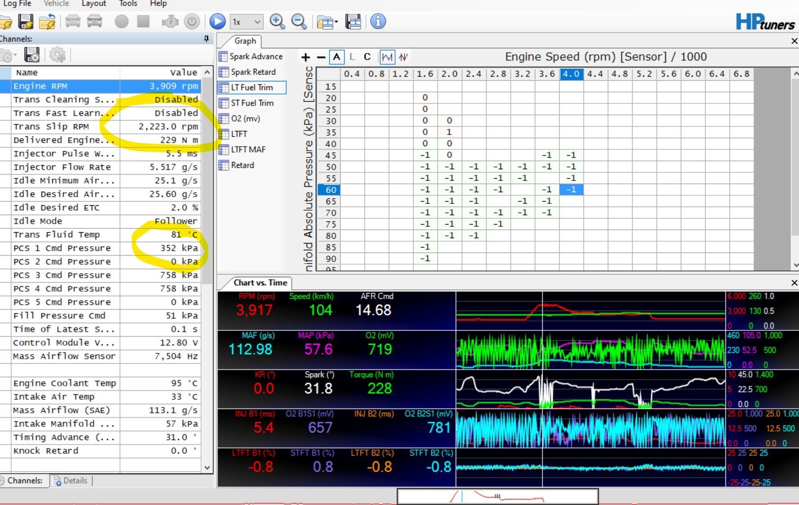The image size is (799, 505).
Task: Open the playback speed 1x dropdown
Action: [247, 22]
